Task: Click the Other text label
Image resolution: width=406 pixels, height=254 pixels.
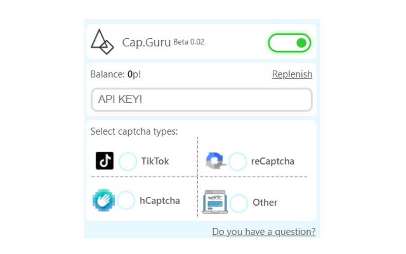Action: point(265,203)
